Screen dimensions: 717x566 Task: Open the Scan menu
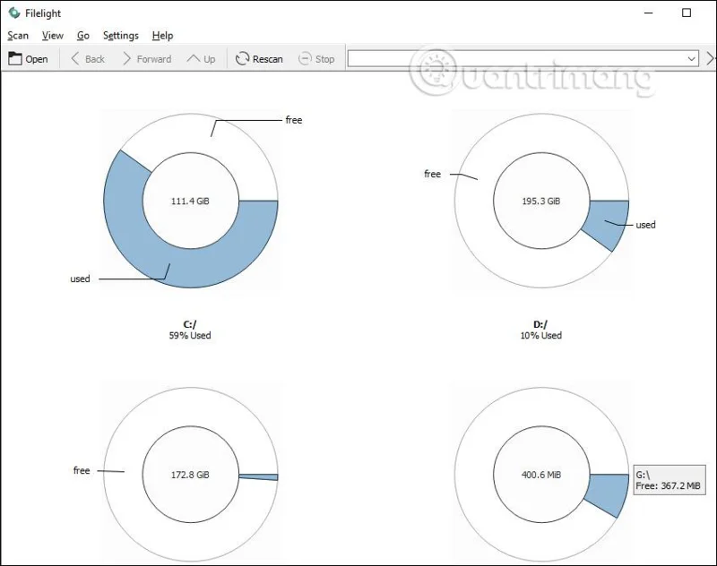coord(18,35)
